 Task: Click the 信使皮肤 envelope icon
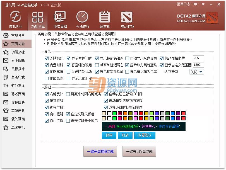pyautogui.click(x=6, y=102)
